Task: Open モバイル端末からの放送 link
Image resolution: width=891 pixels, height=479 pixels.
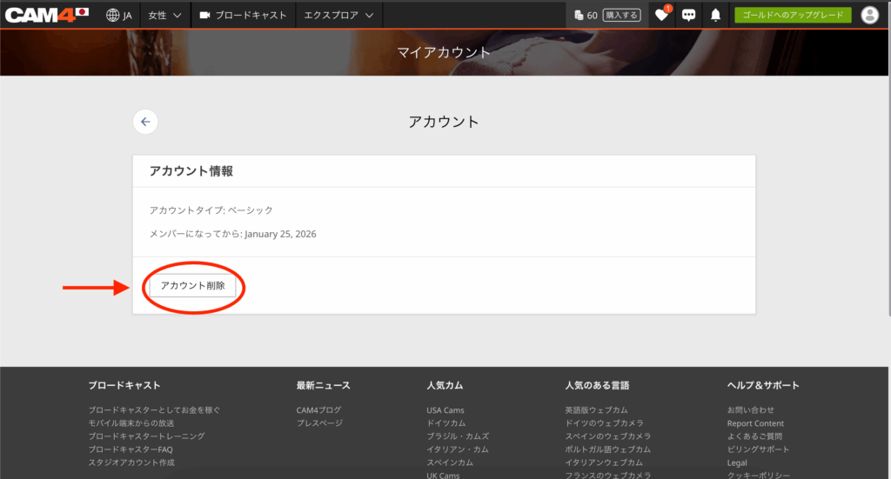Action: (131, 422)
